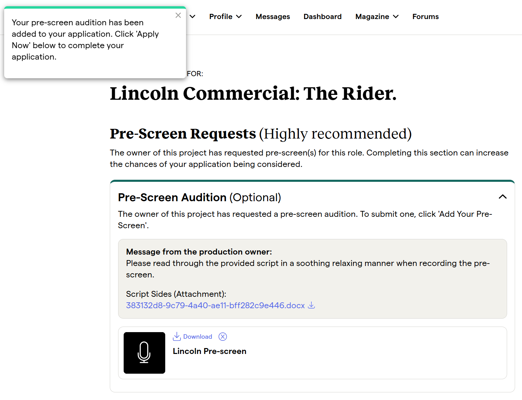Open the Profile dropdown menu

pos(225,17)
